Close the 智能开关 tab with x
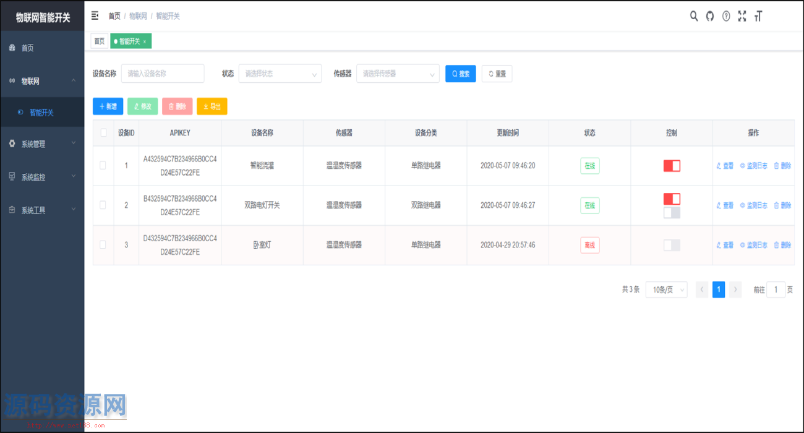The width and height of the screenshot is (804, 433). [x=145, y=41]
